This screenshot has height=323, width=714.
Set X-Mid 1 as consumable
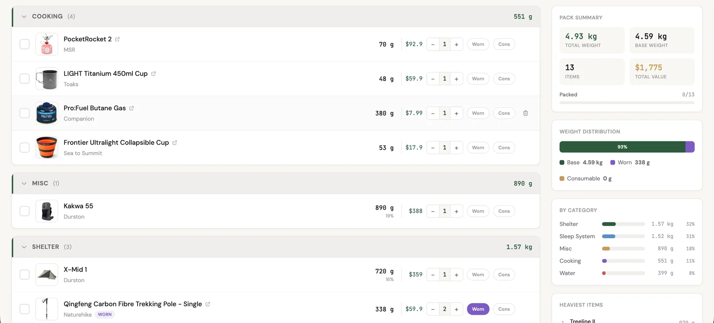click(x=504, y=275)
